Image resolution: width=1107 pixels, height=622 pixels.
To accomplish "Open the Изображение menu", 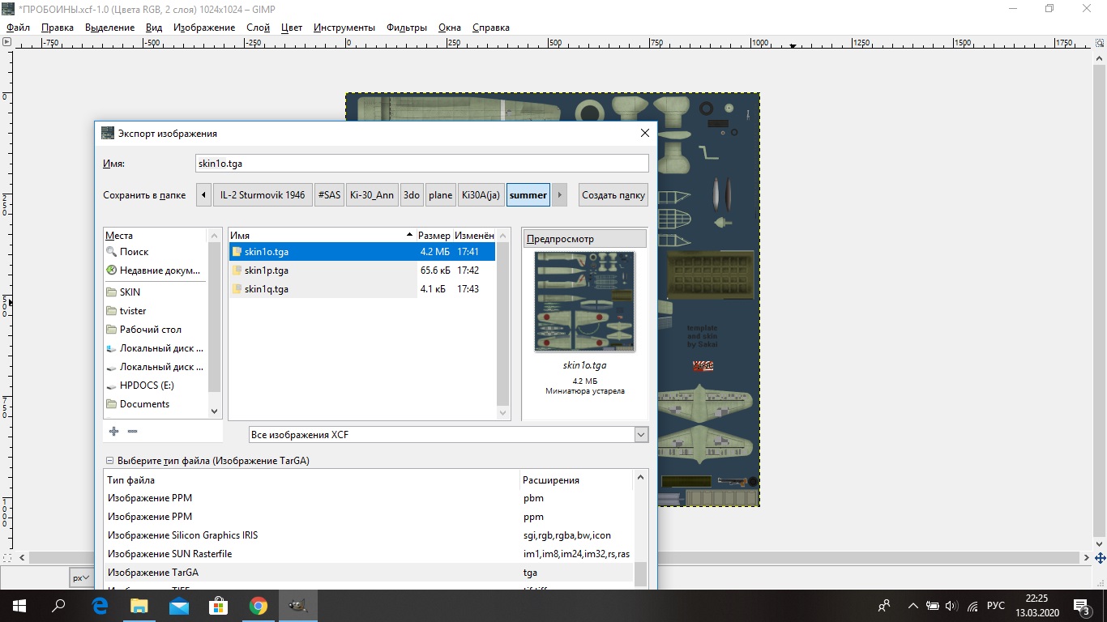I will pos(204,28).
